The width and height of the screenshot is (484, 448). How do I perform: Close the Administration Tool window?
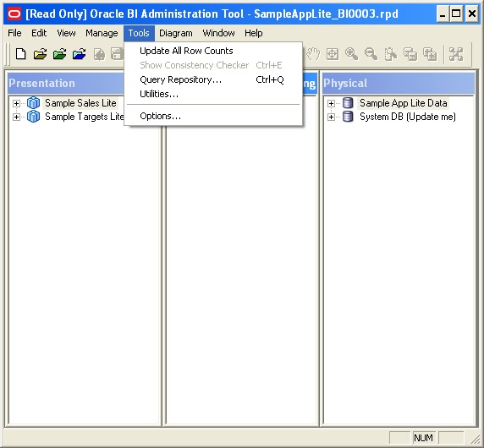(471, 14)
